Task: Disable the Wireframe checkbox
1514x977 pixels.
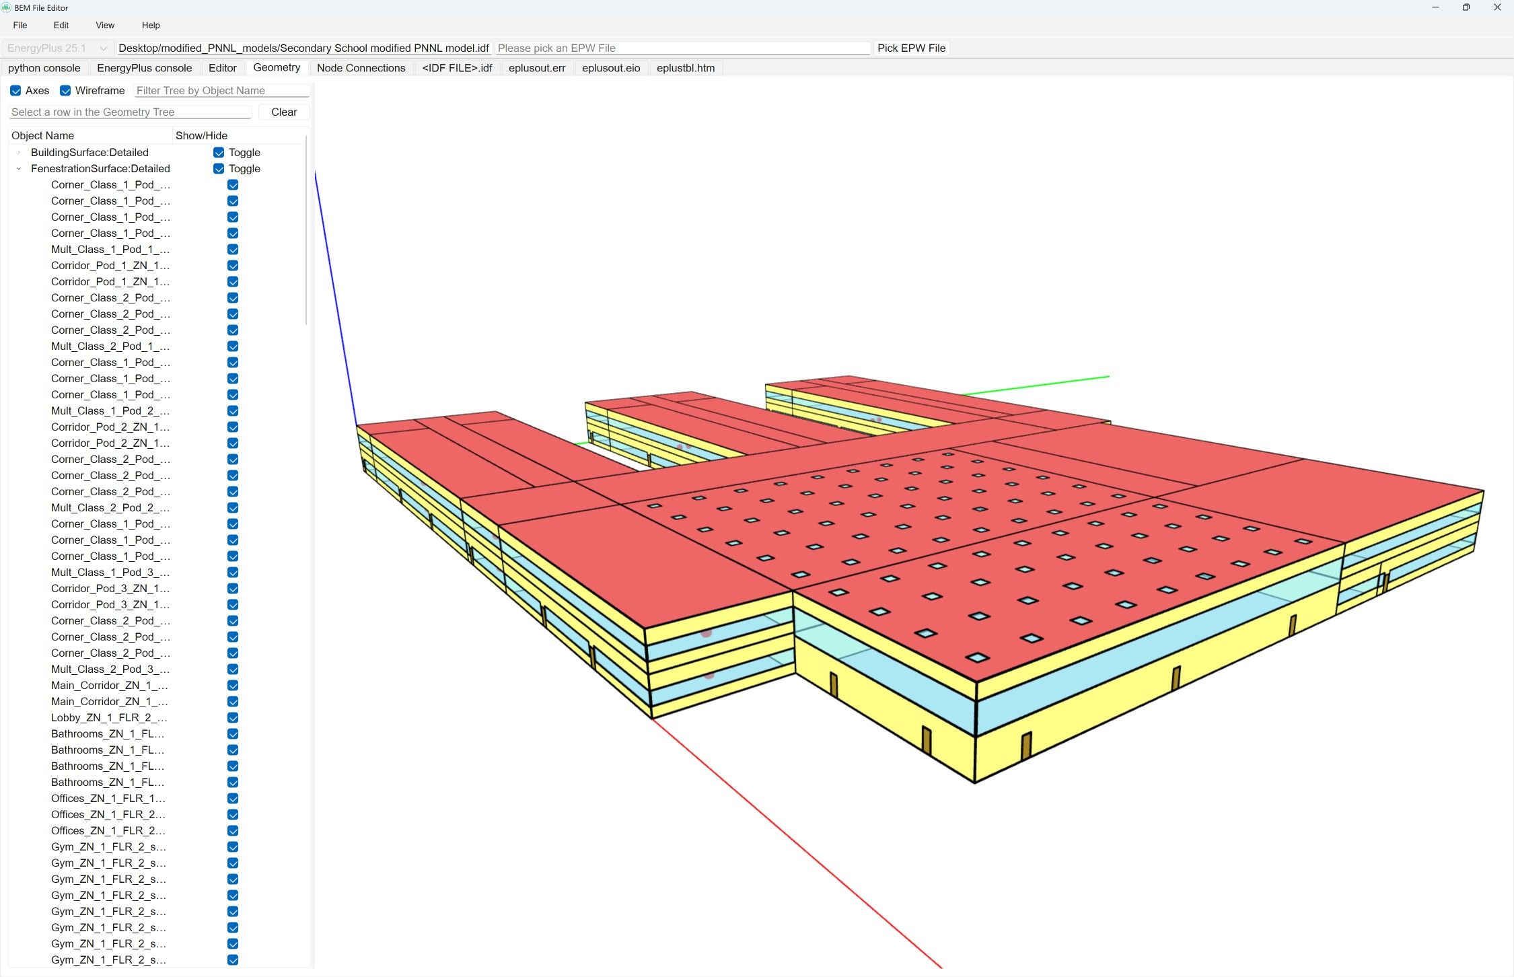Action: (x=65, y=91)
